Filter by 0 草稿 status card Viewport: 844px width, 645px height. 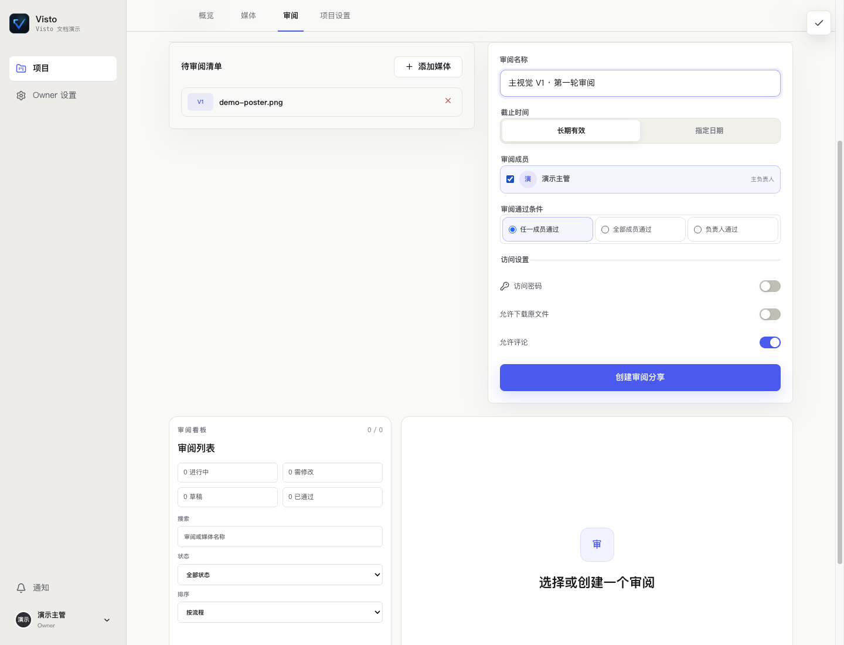pyautogui.click(x=227, y=497)
